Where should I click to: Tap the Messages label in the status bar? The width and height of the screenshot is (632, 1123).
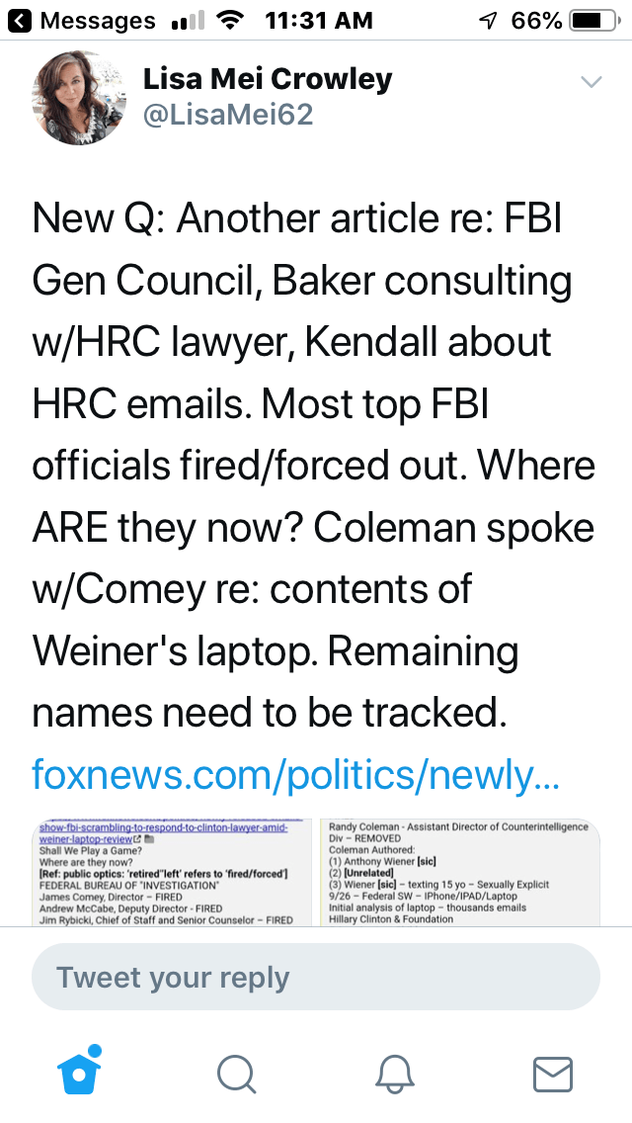[x=98, y=20]
